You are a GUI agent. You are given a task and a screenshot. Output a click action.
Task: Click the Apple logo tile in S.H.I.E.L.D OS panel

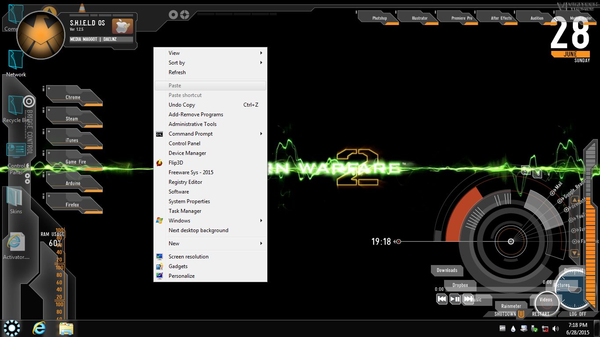click(x=123, y=26)
